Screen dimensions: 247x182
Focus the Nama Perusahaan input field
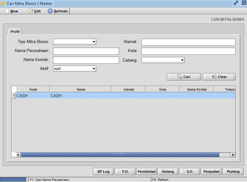point(86,51)
